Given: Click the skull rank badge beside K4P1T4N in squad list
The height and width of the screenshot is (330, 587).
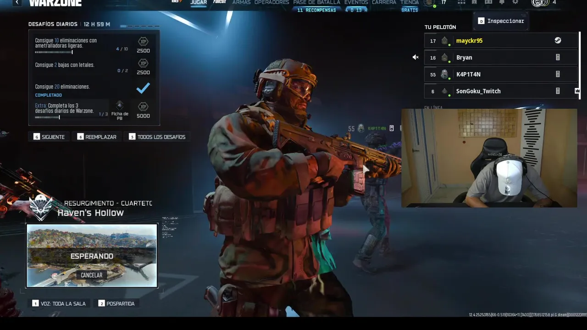Looking at the screenshot, I should [x=444, y=74].
